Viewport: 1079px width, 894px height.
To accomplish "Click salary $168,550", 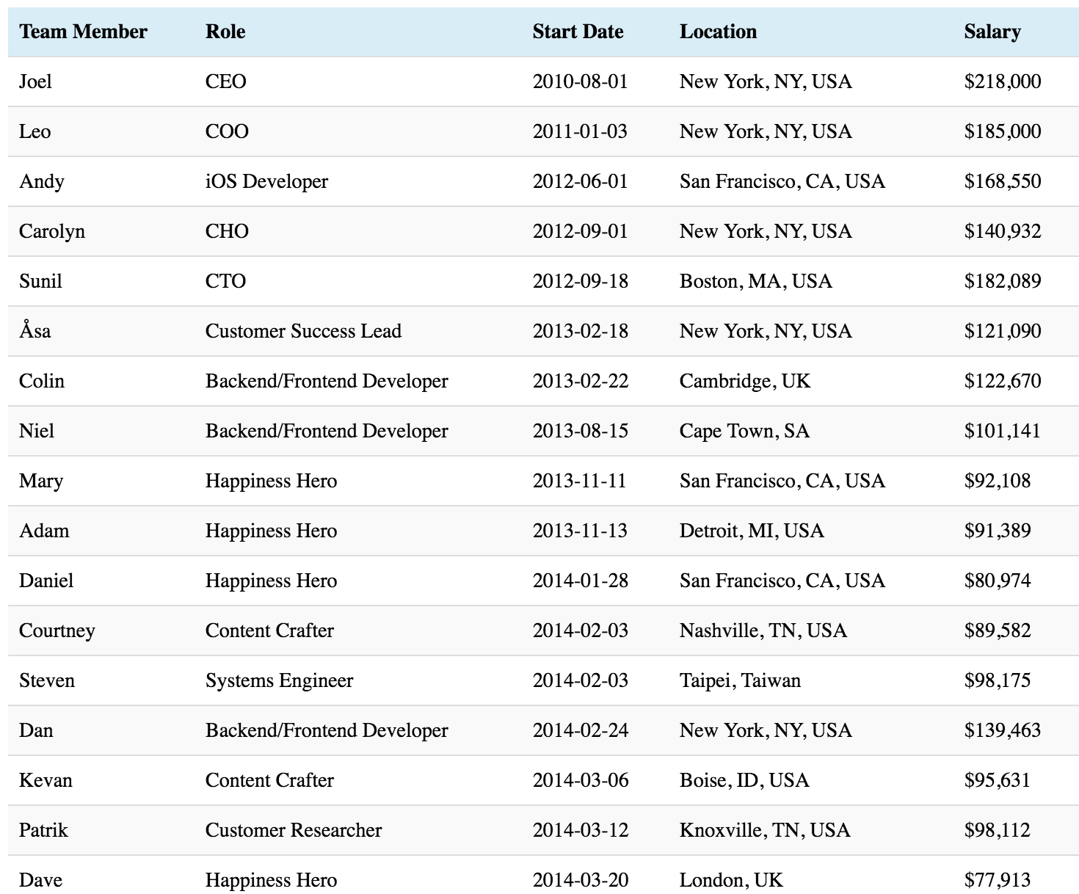I will 1003,181.
